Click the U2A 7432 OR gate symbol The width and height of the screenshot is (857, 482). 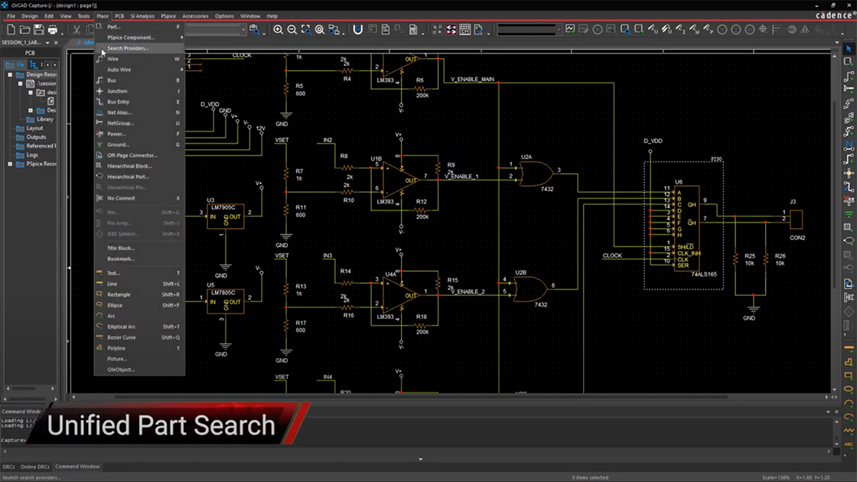(536, 175)
